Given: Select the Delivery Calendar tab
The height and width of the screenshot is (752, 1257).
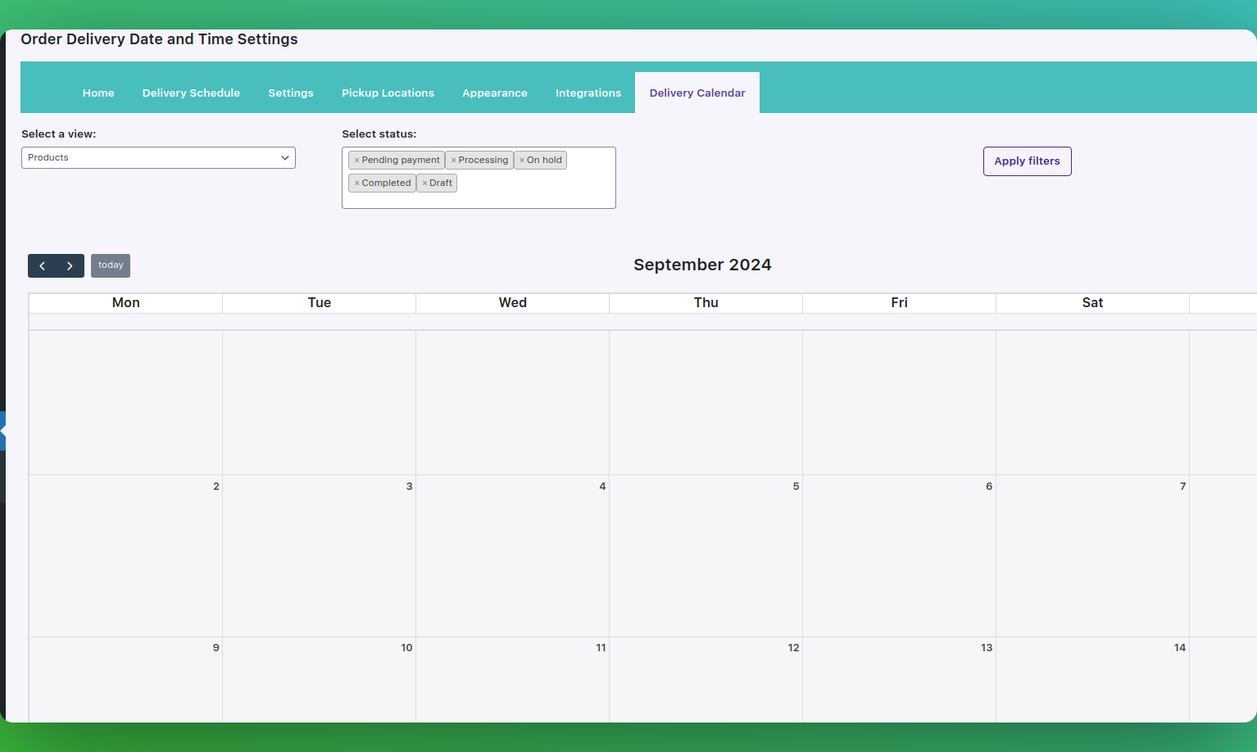Looking at the screenshot, I should 697,93.
